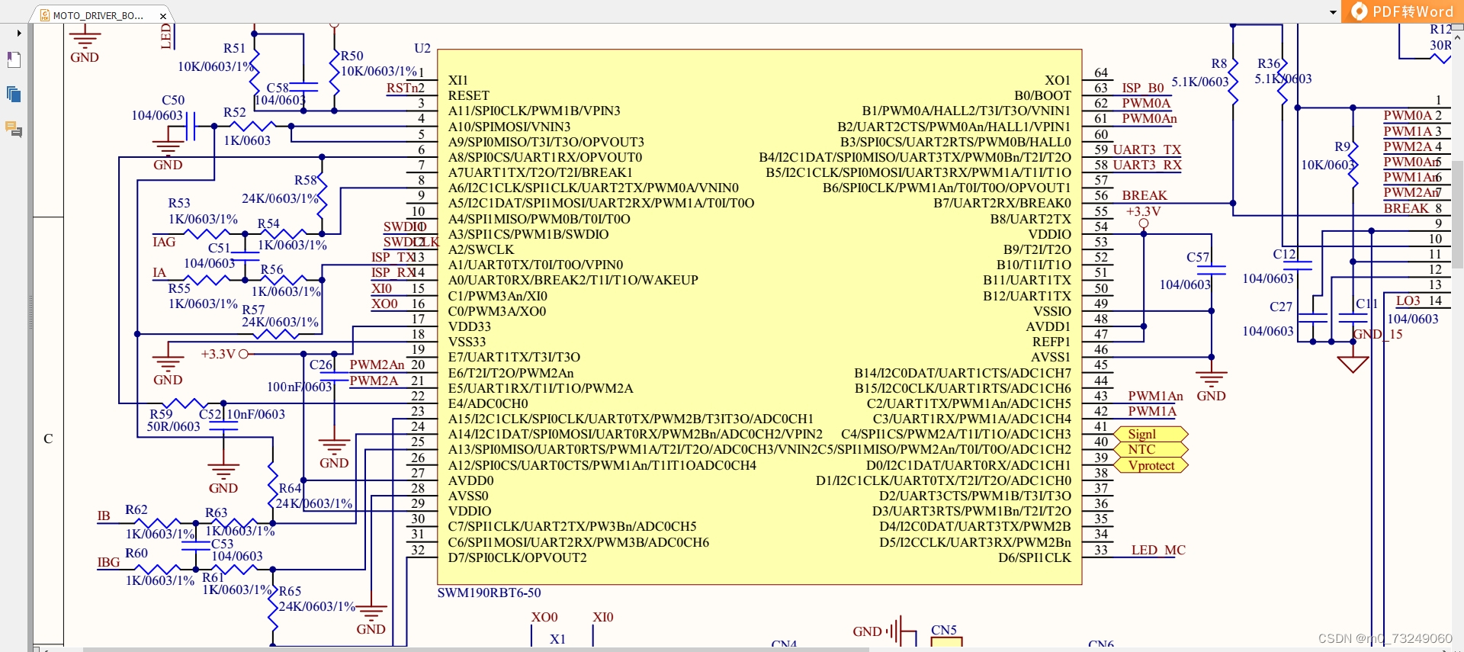Click the C26 capacitor designator
Image resolution: width=1464 pixels, height=652 pixels.
(x=321, y=365)
